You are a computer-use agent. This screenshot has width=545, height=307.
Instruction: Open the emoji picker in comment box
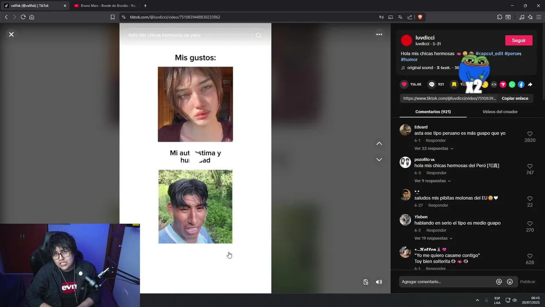510,282
